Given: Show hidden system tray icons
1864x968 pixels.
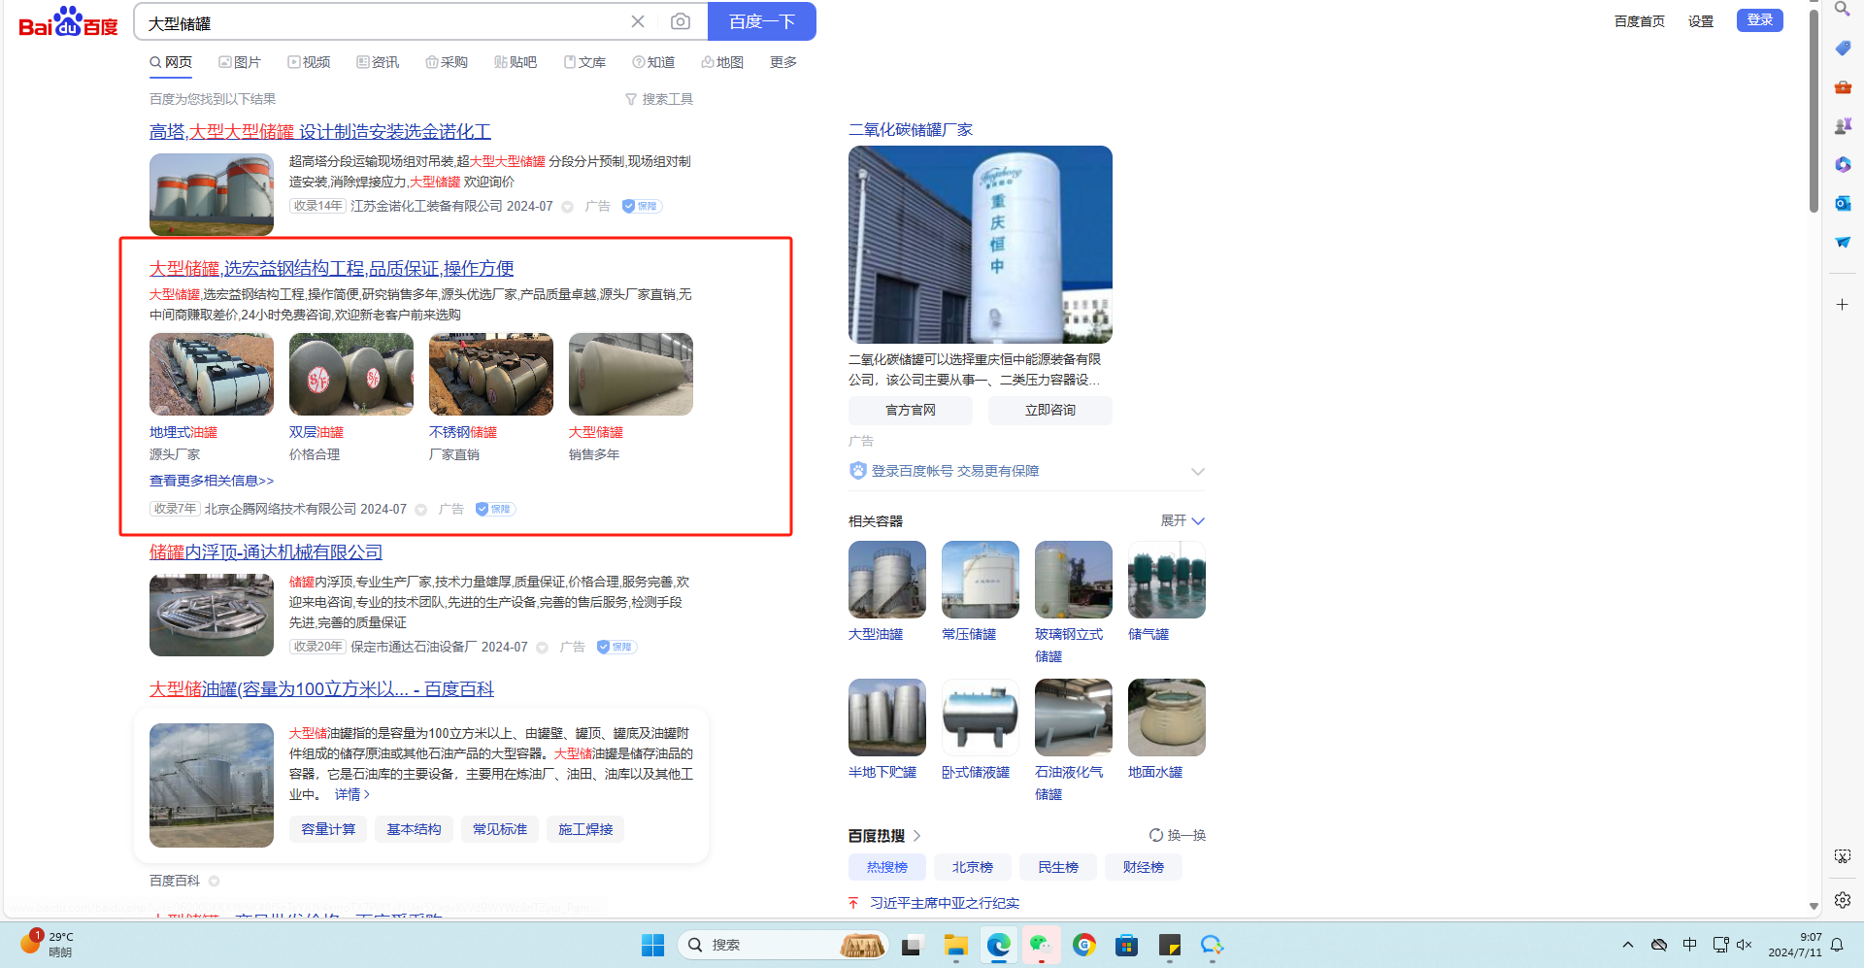Looking at the screenshot, I should coord(1628,945).
